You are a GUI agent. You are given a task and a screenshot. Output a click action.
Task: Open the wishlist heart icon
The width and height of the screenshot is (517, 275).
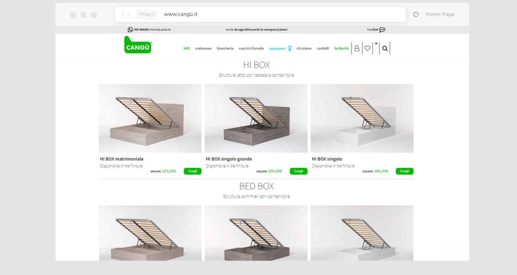(x=367, y=48)
